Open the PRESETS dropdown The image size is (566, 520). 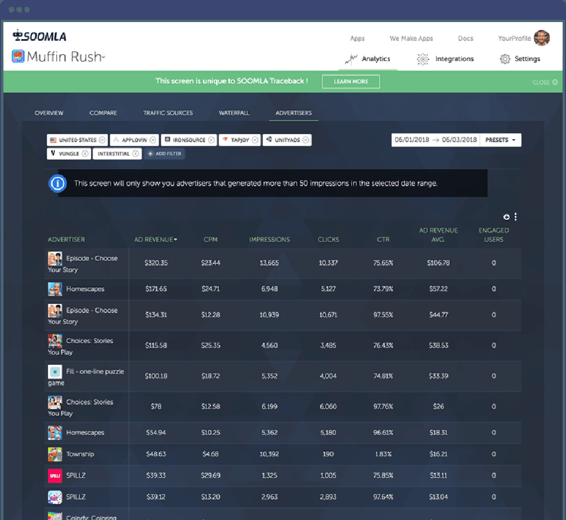500,140
